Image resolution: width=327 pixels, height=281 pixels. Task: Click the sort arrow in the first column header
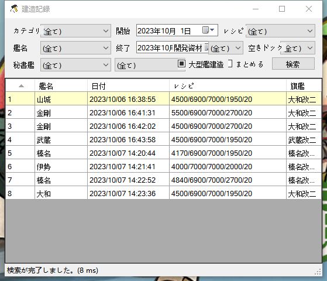21,86
